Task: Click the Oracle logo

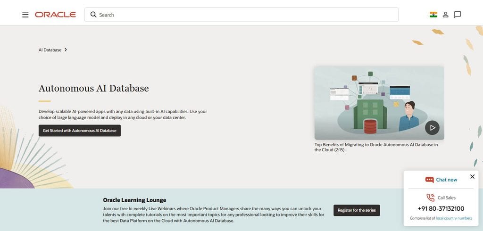Action: tap(55, 15)
